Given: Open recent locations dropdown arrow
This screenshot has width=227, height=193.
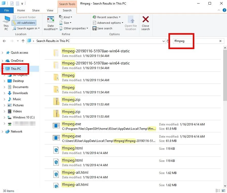Looking at the screenshot, I should coord(18,41).
